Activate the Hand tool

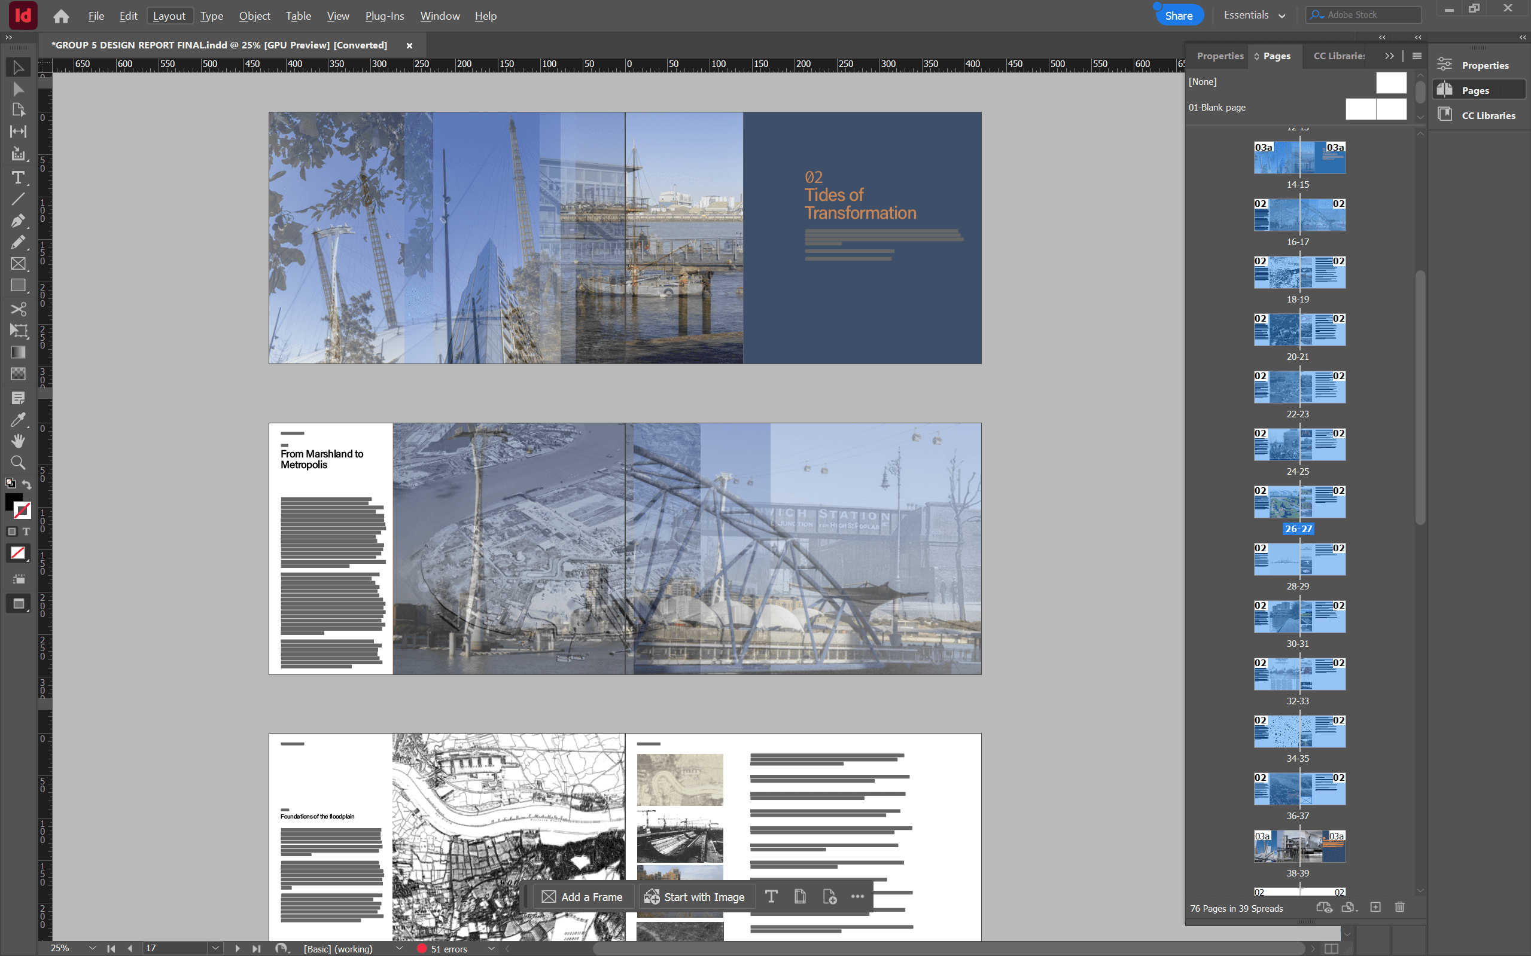point(18,441)
